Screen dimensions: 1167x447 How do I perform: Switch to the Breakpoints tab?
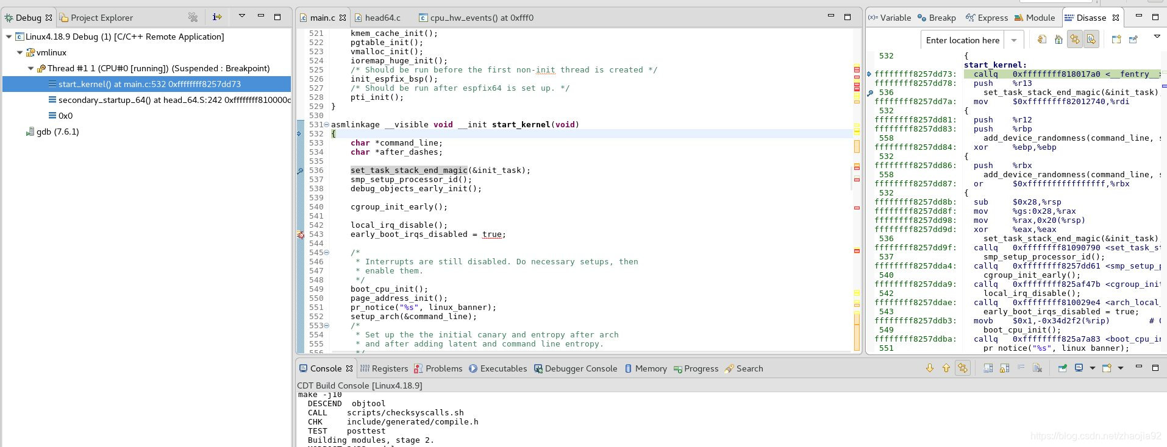point(937,18)
